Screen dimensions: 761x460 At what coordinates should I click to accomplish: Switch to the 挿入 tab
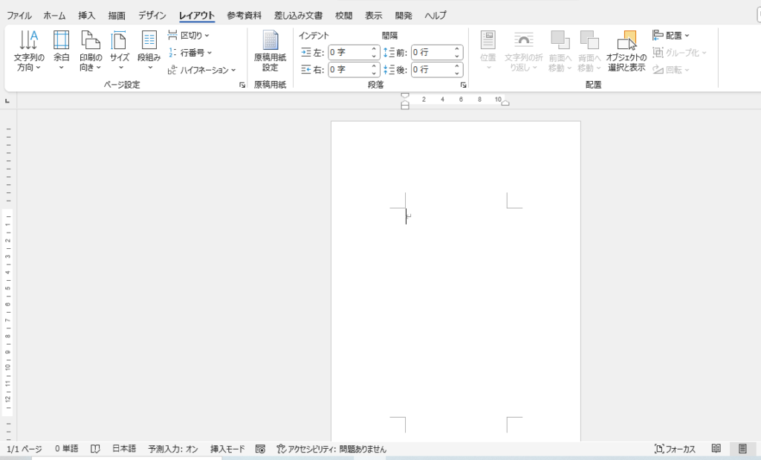point(86,16)
